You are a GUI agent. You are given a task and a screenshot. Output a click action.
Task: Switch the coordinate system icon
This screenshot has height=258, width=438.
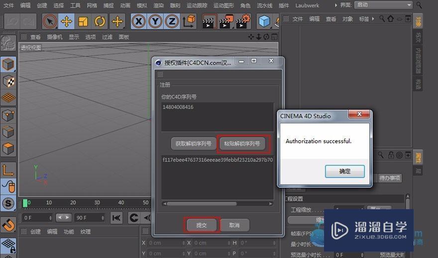pos(189,21)
